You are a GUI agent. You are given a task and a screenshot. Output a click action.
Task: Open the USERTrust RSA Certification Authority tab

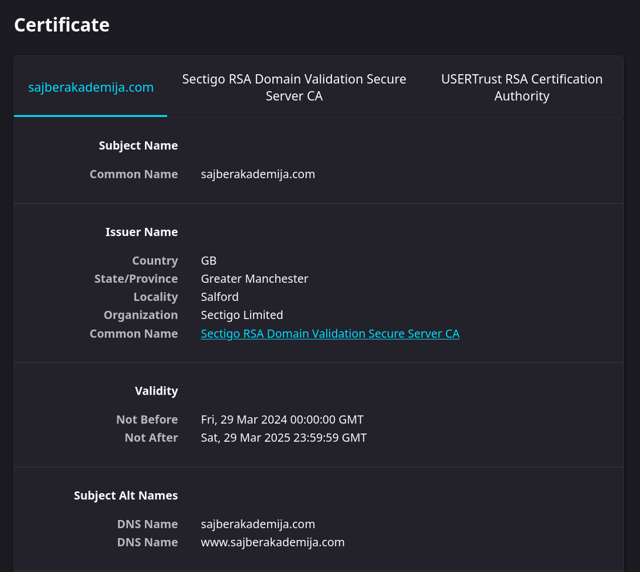click(x=521, y=87)
